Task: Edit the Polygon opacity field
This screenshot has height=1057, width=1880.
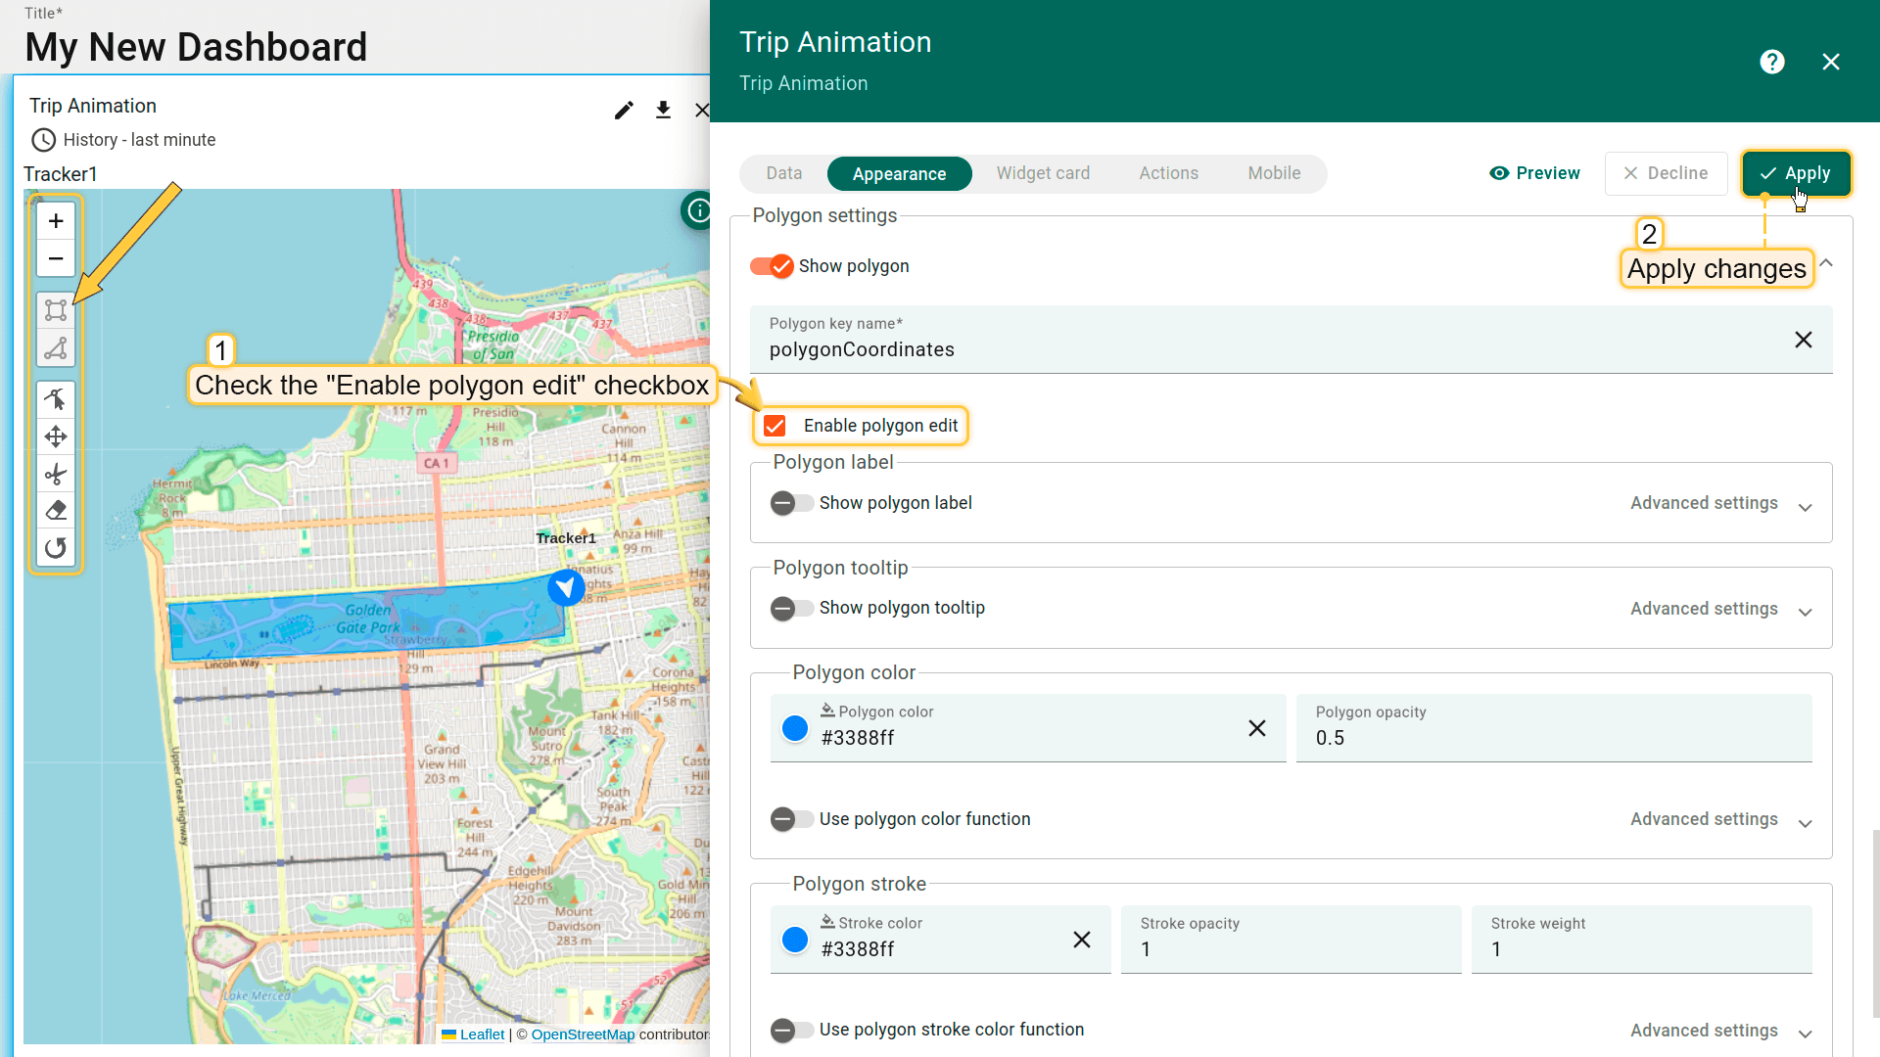Action: tap(1554, 728)
